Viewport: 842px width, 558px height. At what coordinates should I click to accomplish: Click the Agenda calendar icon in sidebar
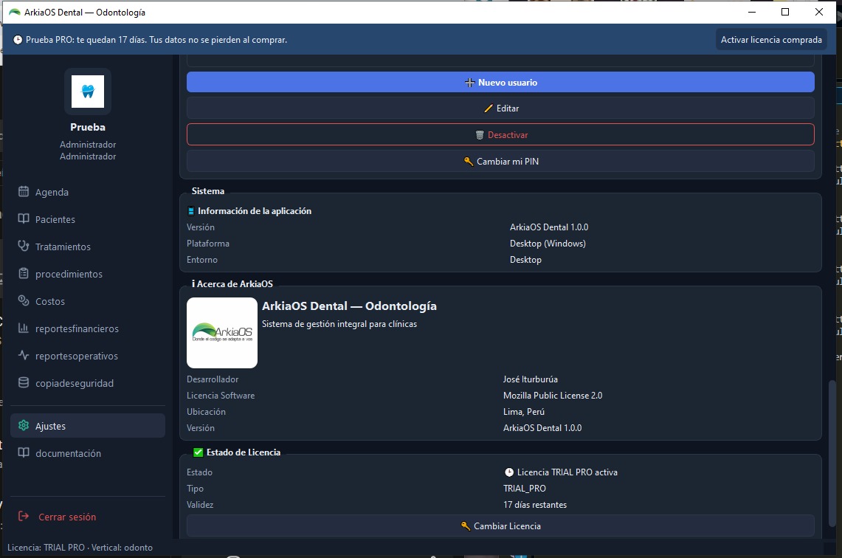24,192
